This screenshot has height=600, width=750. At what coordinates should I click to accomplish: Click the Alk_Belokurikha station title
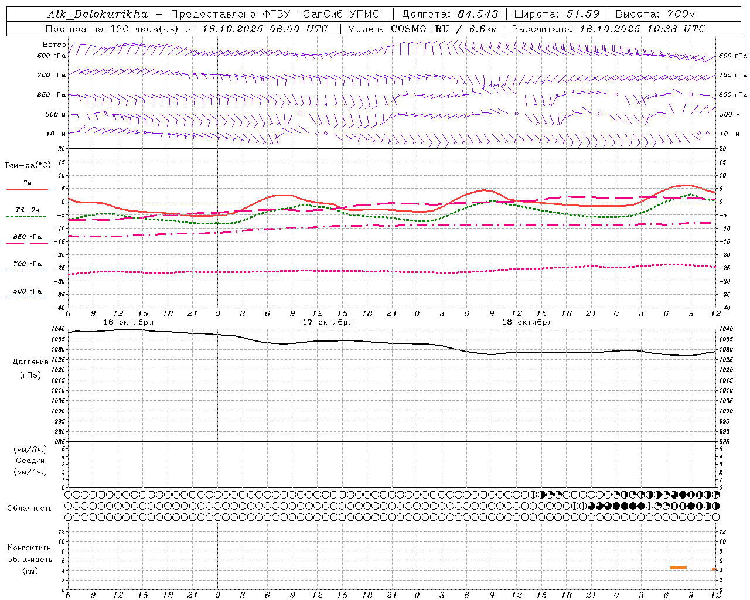(x=98, y=14)
